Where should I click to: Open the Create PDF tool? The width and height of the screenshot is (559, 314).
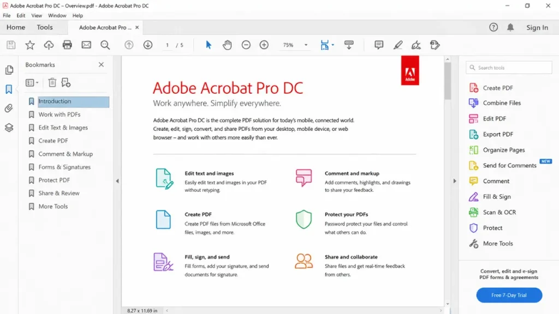coord(491,88)
